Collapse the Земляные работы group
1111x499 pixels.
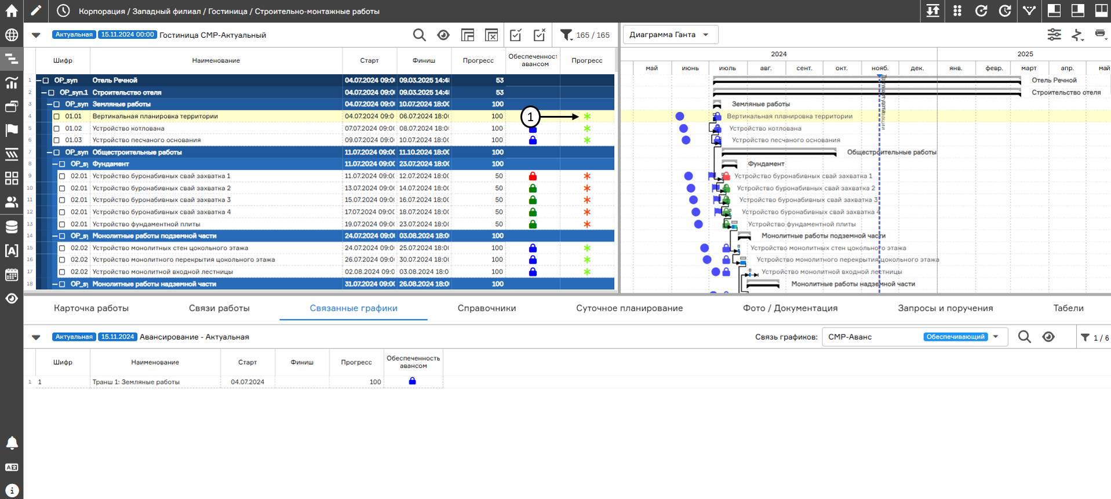click(50, 104)
